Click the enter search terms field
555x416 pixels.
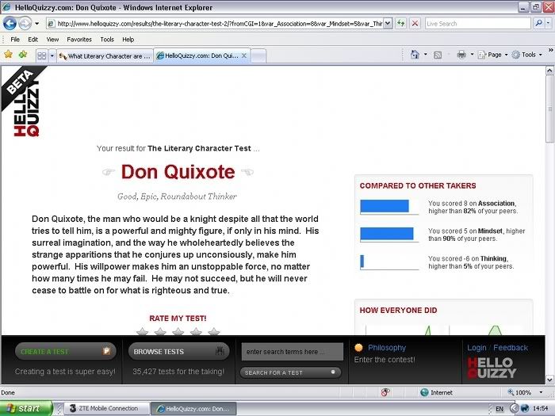[293, 352]
